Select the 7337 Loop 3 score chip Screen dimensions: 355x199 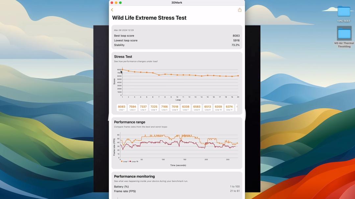click(143, 108)
